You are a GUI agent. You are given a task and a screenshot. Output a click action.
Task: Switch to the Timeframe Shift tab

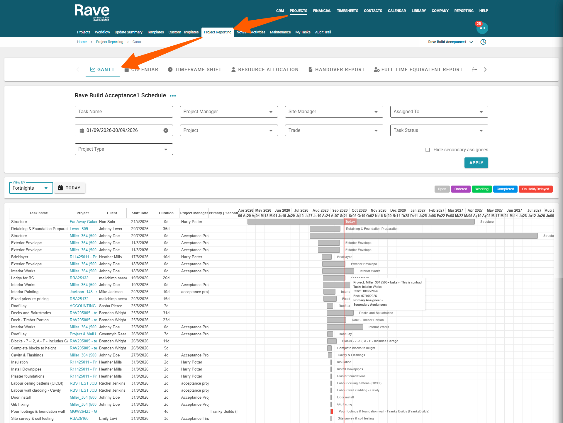pos(194,69)
